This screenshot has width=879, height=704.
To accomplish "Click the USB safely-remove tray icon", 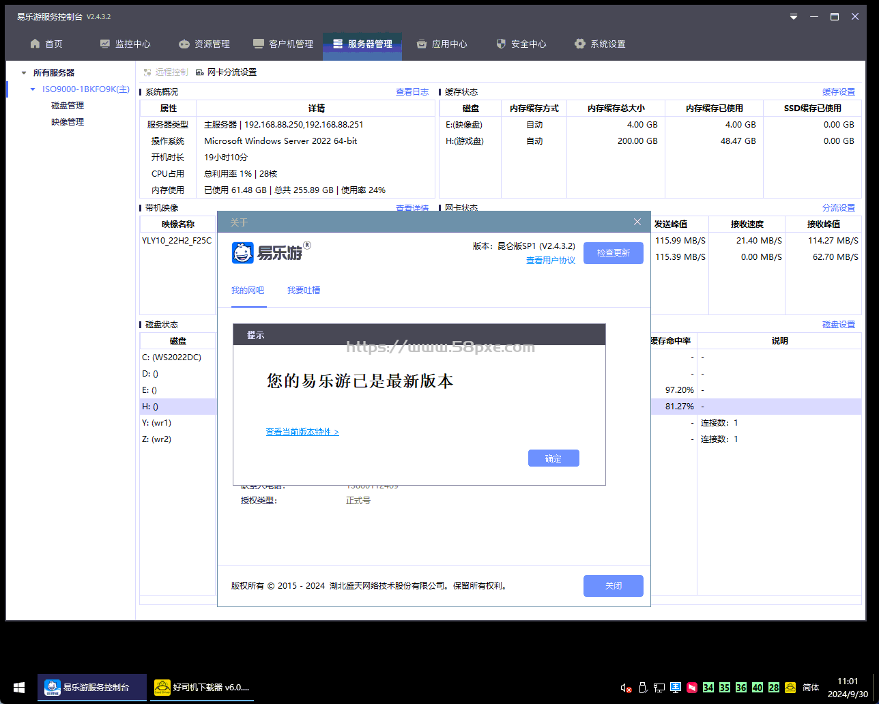I will click(642, 688).
